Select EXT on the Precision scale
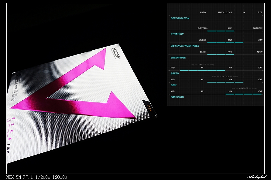 click(x=260, y=91)
